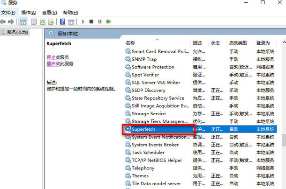Viewport: 286px width, 189px height.
Task: Click 网络服务 login cell of Telephony row
Action: 265,168
